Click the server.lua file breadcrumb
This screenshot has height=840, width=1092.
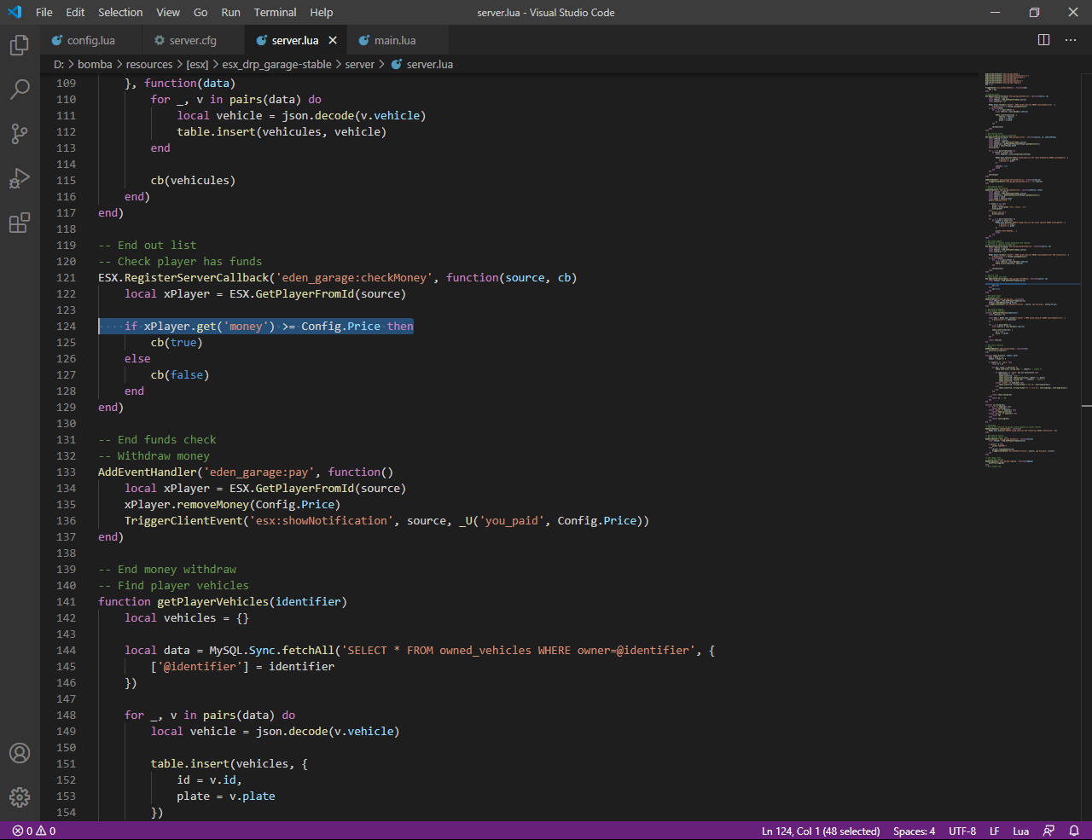pyautogui.click(x=421, y=64)
